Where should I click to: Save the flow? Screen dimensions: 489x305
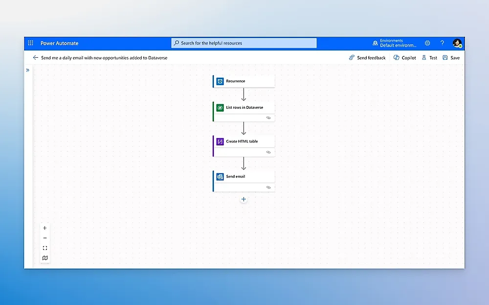tap(451, 58)
